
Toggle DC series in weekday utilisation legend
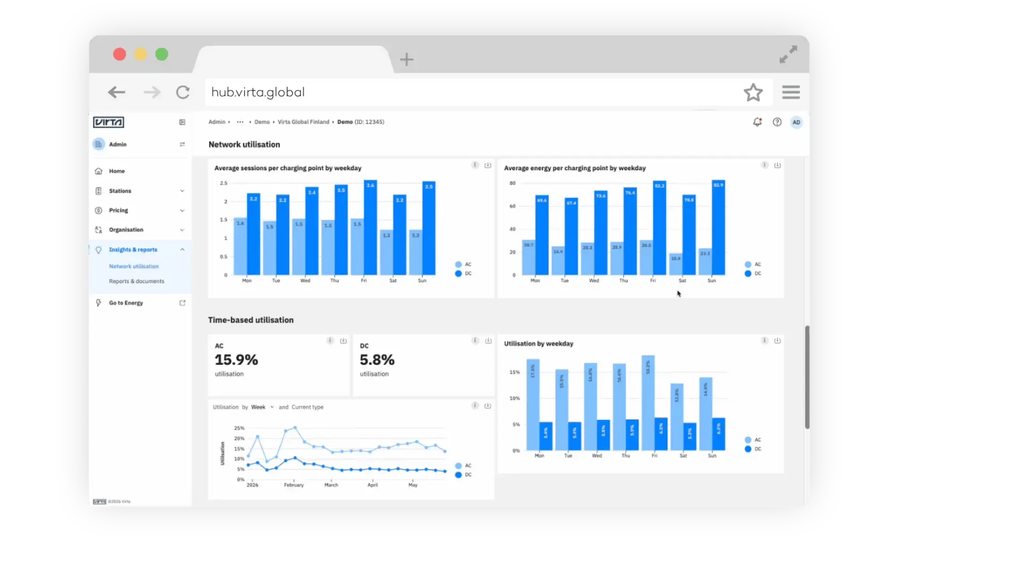pos(753,449)
